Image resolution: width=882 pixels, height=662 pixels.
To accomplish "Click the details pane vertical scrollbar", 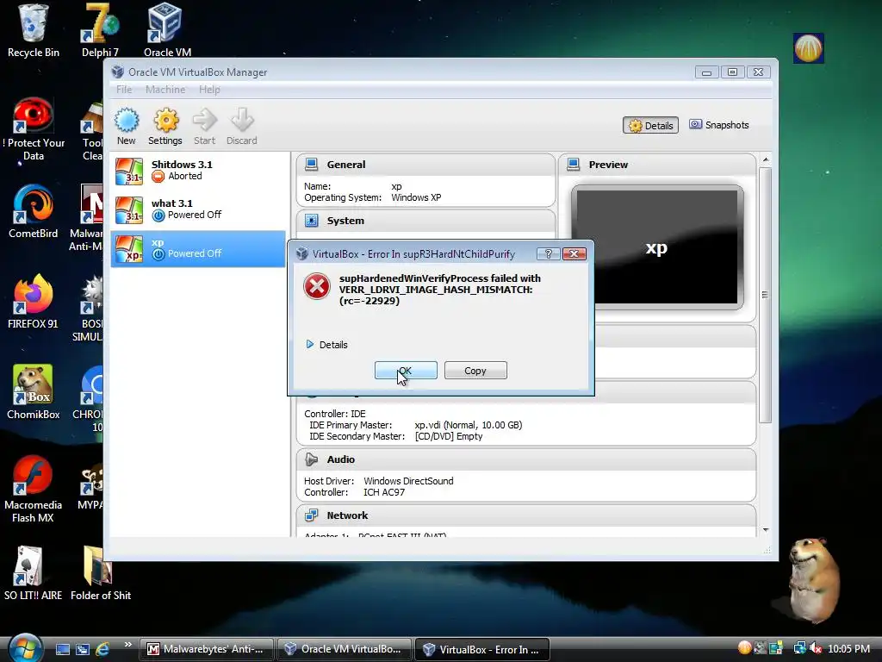I will [x=765, y=294].
